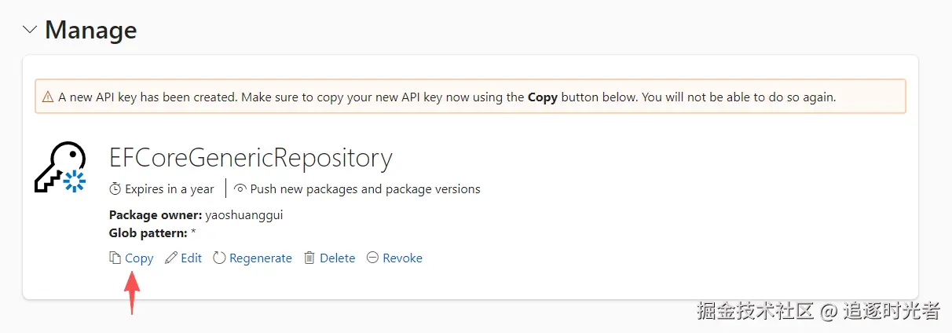Click the Manage section heading
952x333 pixels.
[90, 30]
